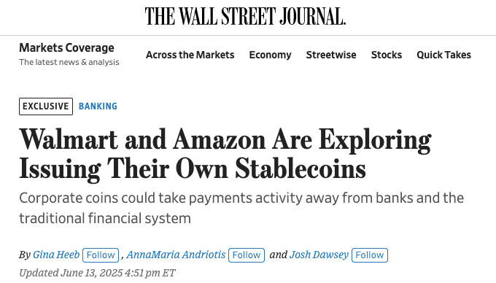Open Quick Takes section

tap(443, 55)
